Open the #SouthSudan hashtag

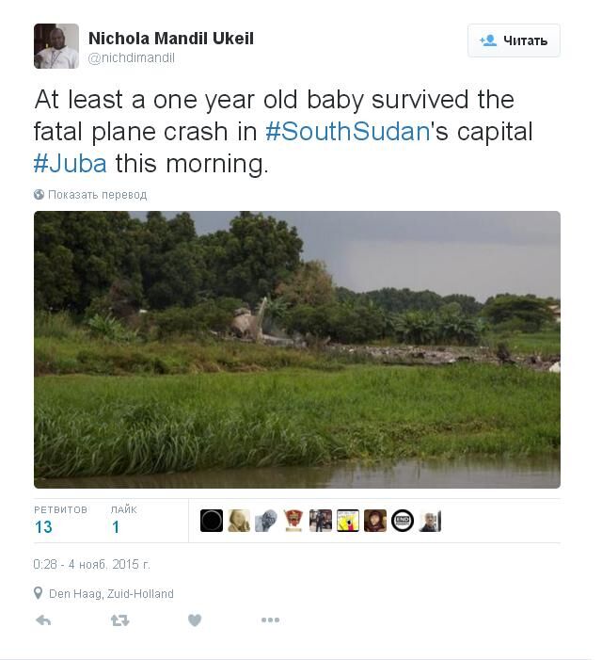coord(347,131)
